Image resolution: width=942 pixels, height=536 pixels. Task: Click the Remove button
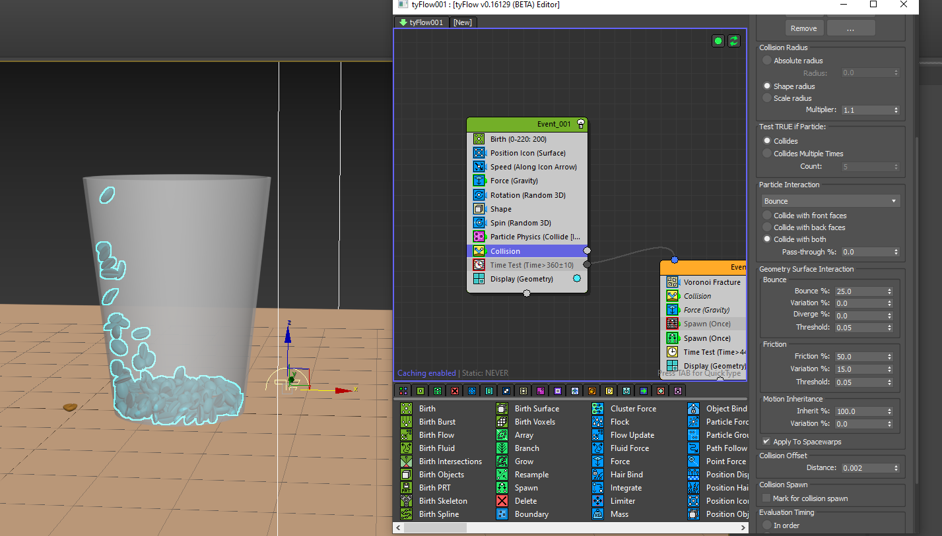click(804, 28)
